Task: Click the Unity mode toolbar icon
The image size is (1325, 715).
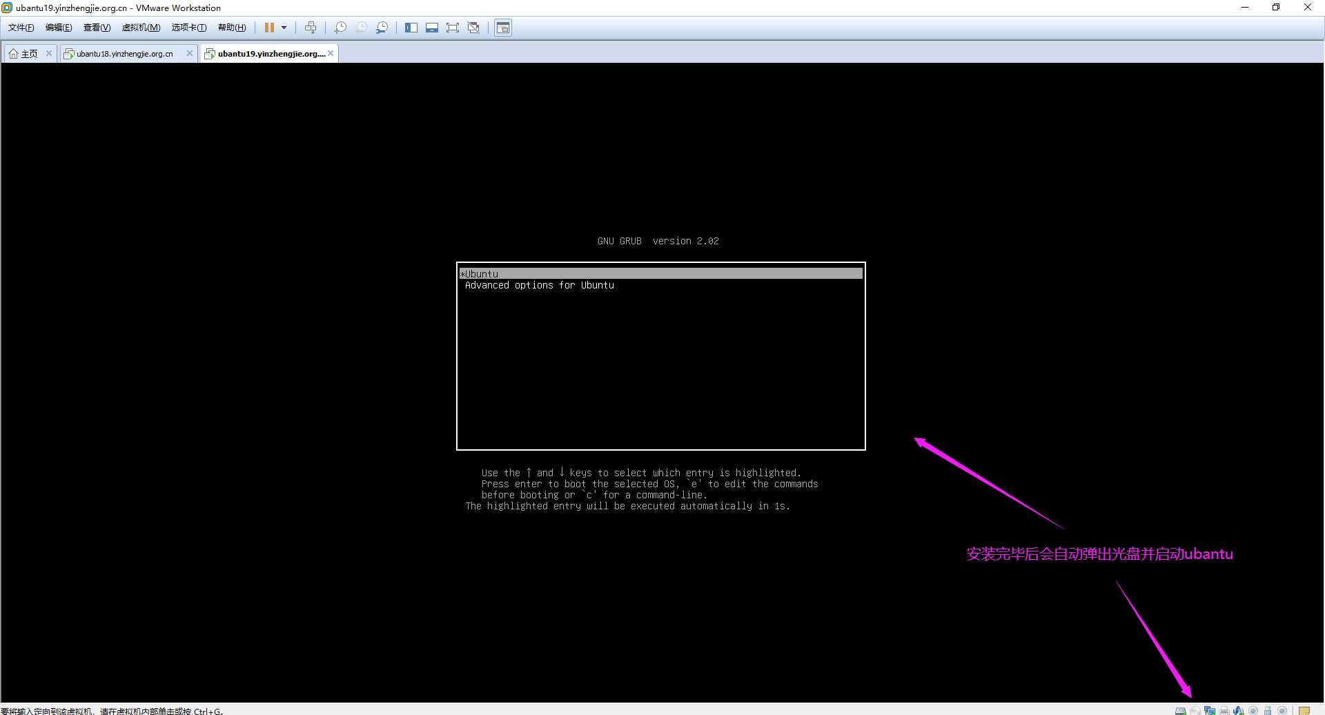Action: point(473,28)
